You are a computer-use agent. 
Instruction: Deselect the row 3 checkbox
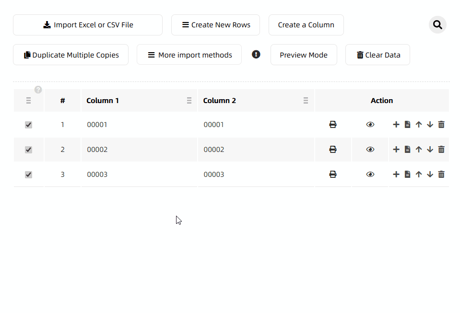(28, 175)
